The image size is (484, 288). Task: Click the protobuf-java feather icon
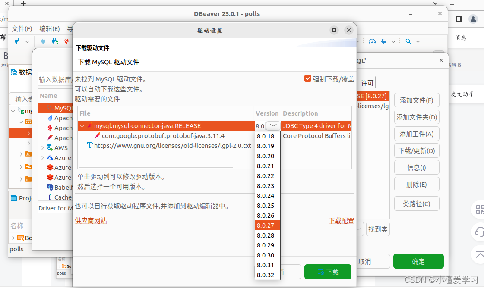point(98,136)
